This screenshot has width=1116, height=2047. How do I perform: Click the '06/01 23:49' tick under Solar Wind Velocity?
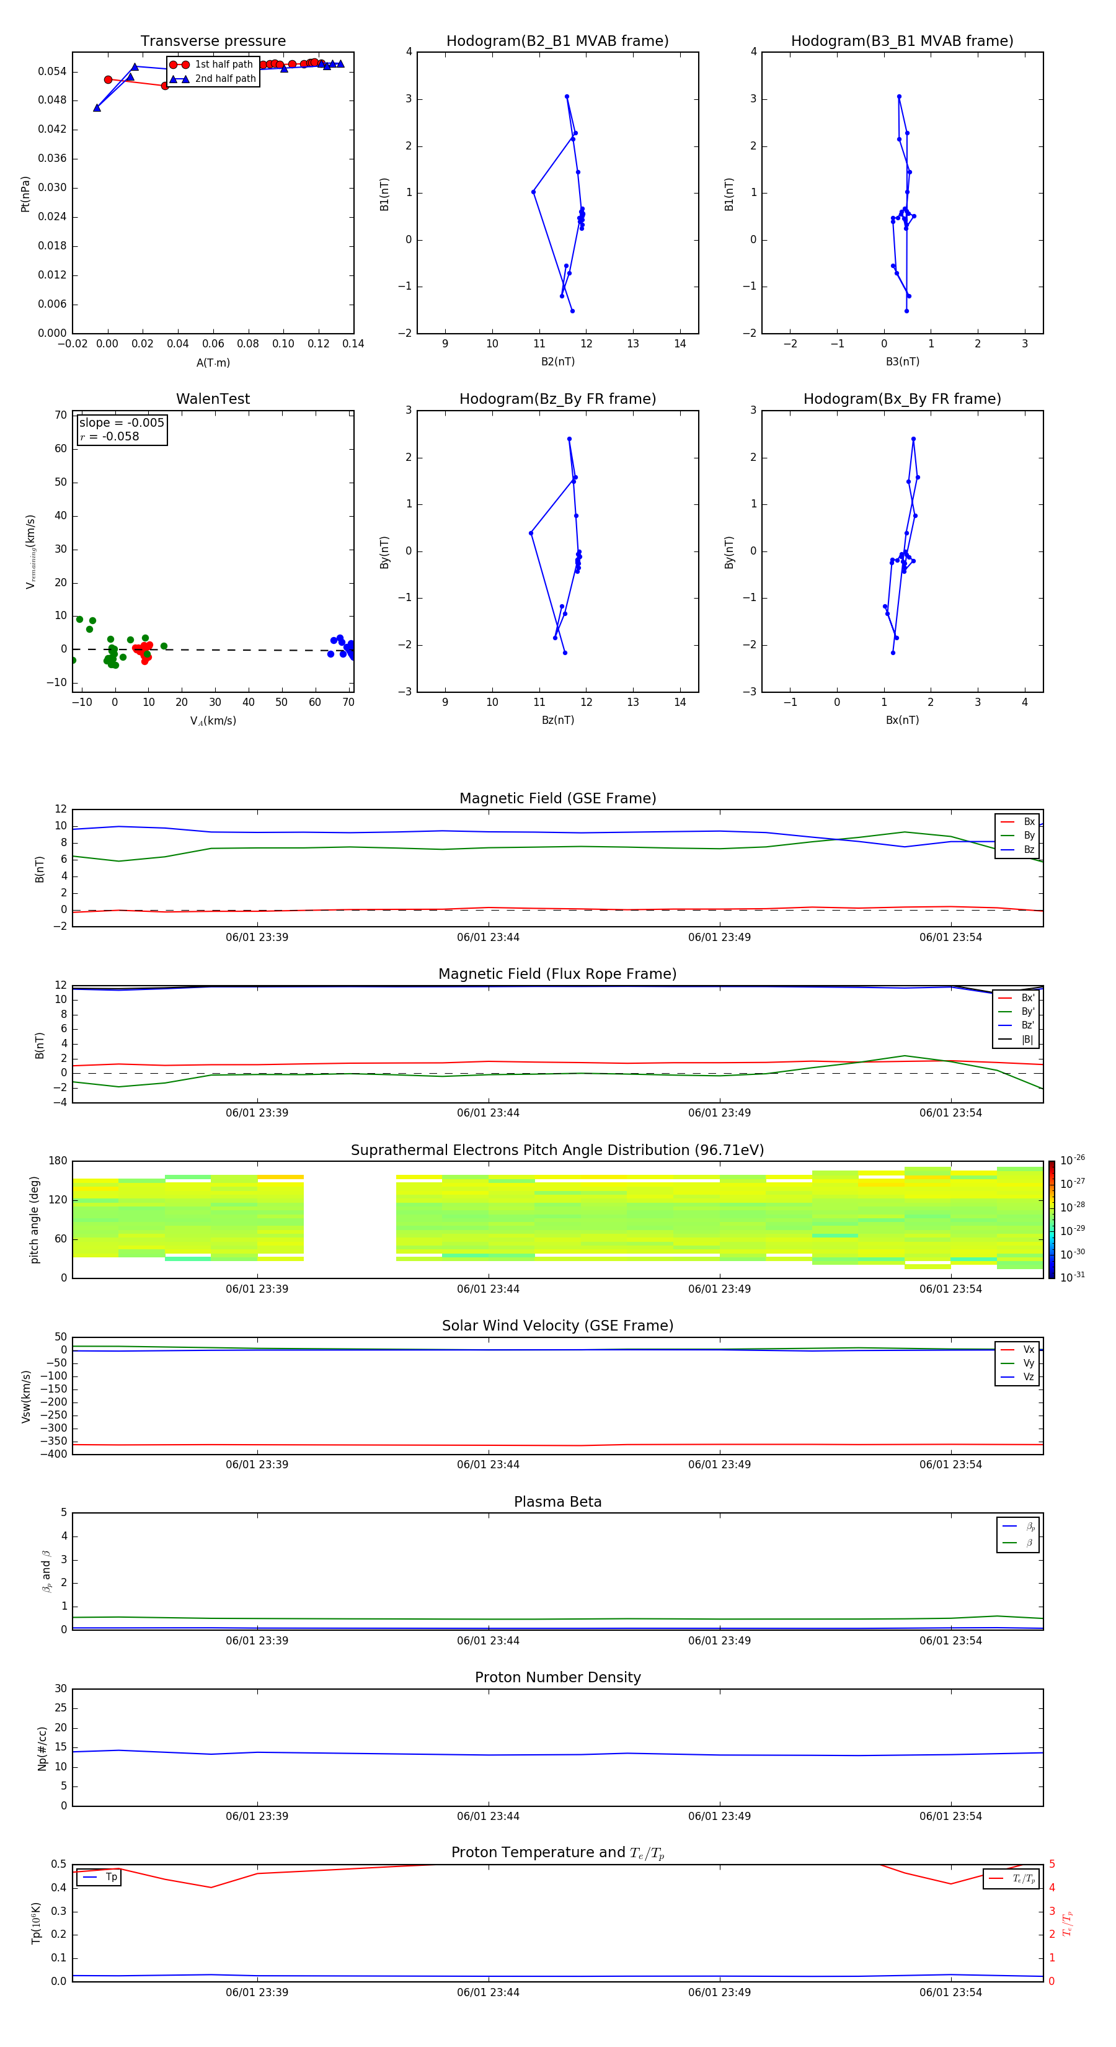720,1465
